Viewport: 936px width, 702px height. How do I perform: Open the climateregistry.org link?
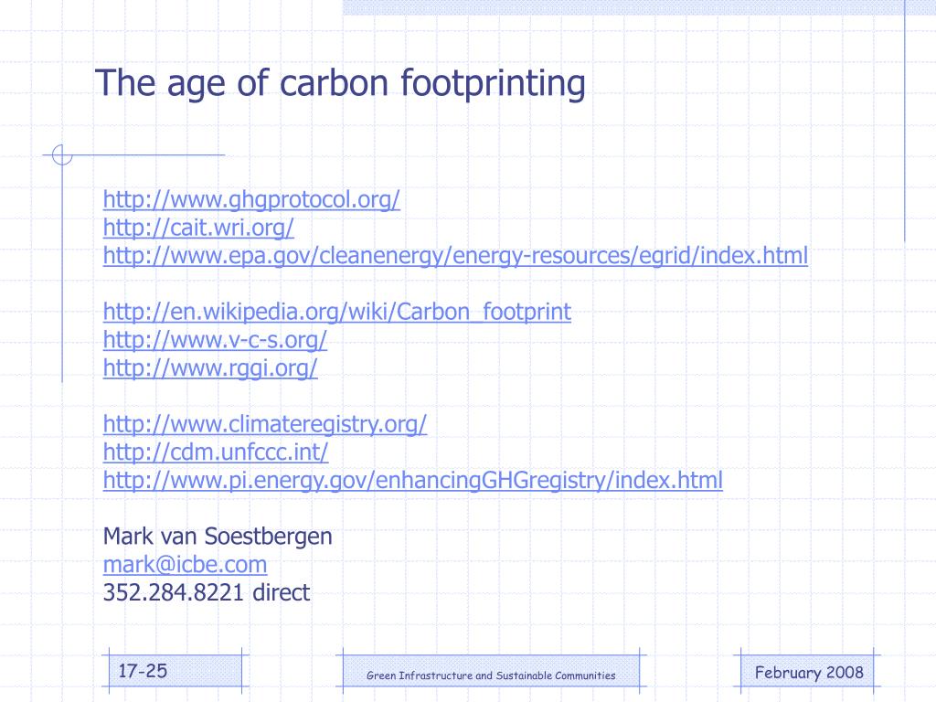tap(265, 424)
